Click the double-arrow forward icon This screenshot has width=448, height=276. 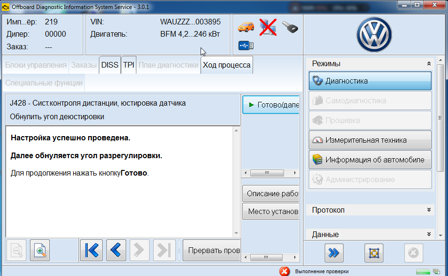(334, 253)
